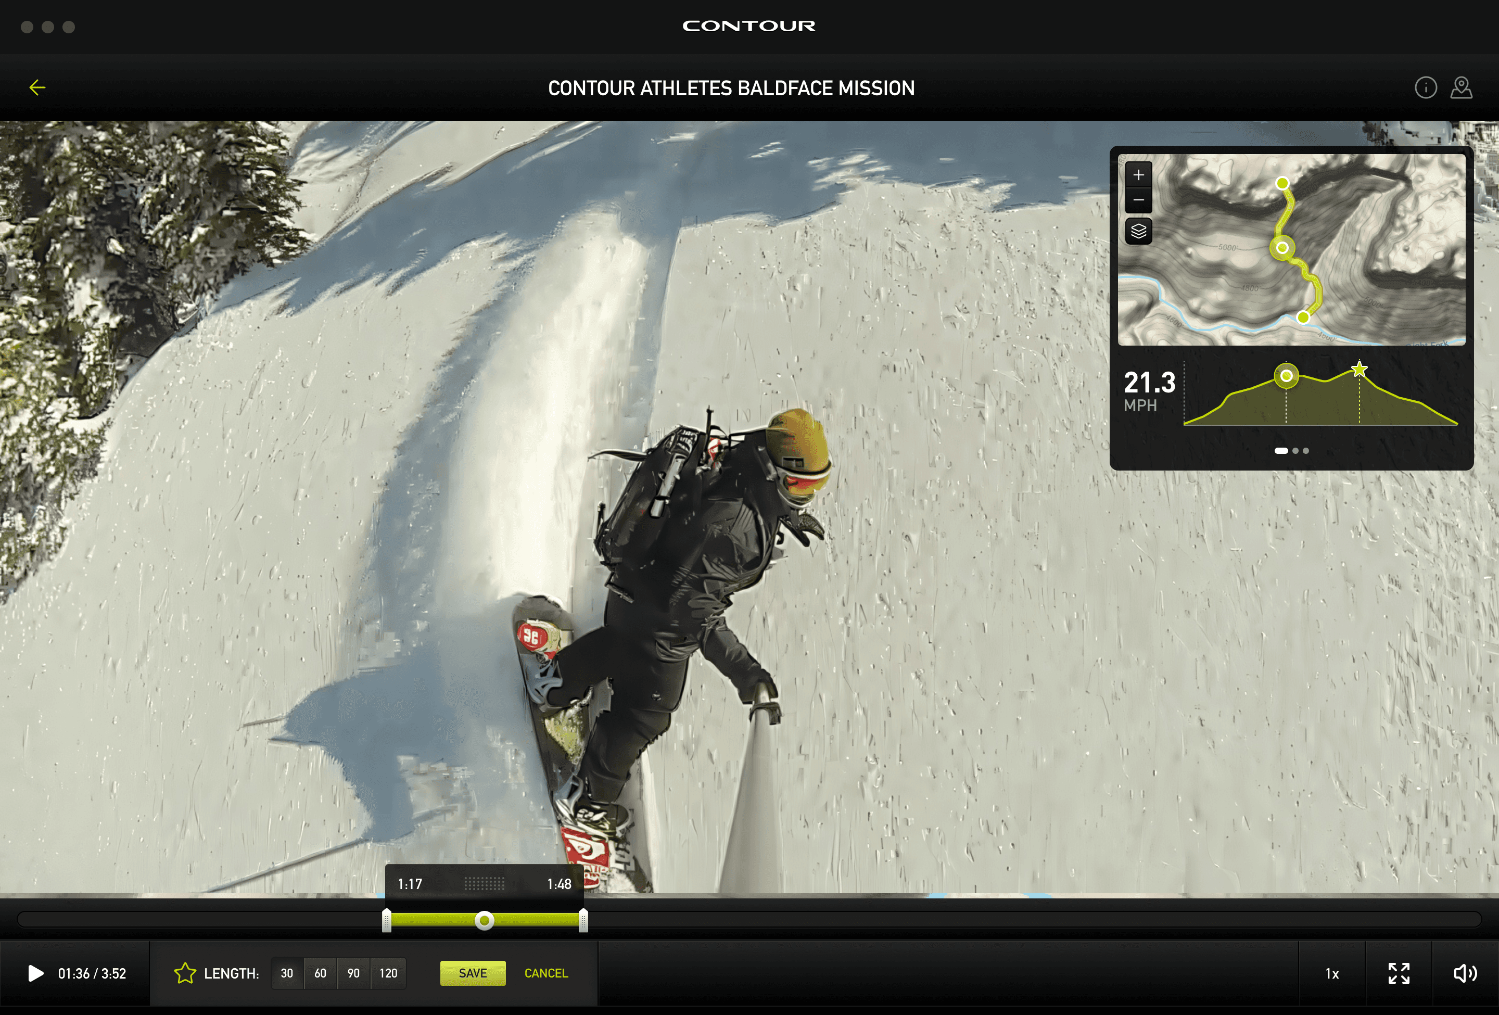Image resolution: width=1499 pixels, height=1015 pixels.
Task: Click the back arrow icon
Action: click(x=37, y=87)
